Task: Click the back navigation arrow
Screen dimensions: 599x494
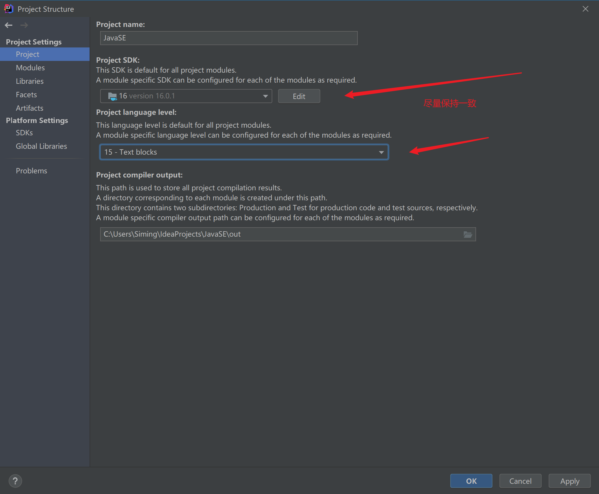Action: tap(8, 25)
